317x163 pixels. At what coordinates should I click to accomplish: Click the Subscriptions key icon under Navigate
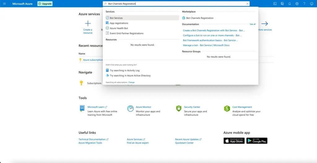(81, 83)
